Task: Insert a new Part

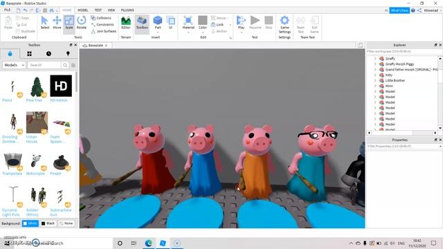Action: (158, 23)
